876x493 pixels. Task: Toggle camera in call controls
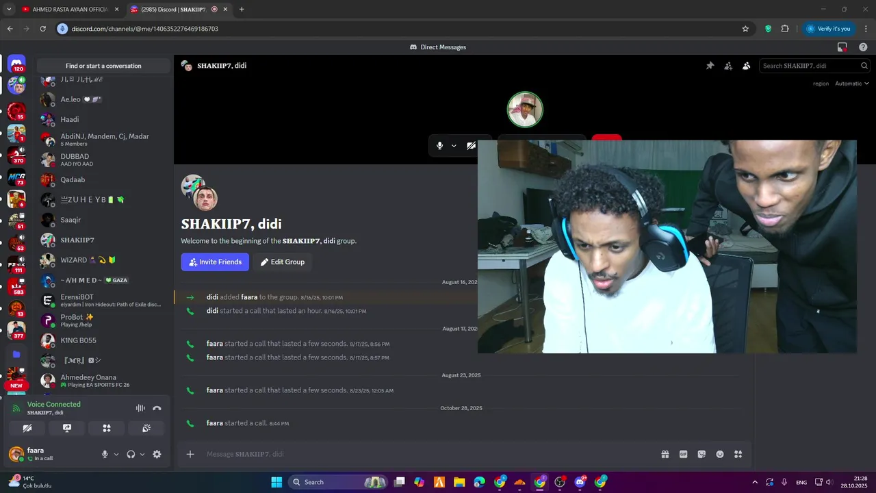tap(471, 146)
